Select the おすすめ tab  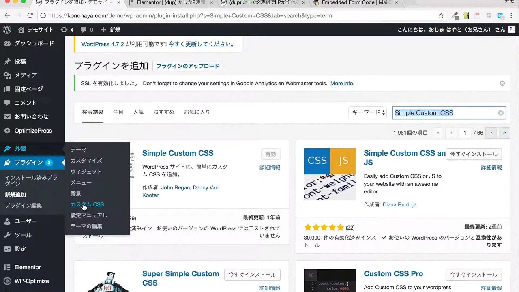pos(164,112)
